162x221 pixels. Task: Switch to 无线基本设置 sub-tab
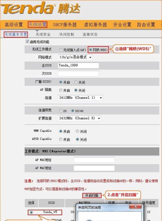tap(16, 34)
